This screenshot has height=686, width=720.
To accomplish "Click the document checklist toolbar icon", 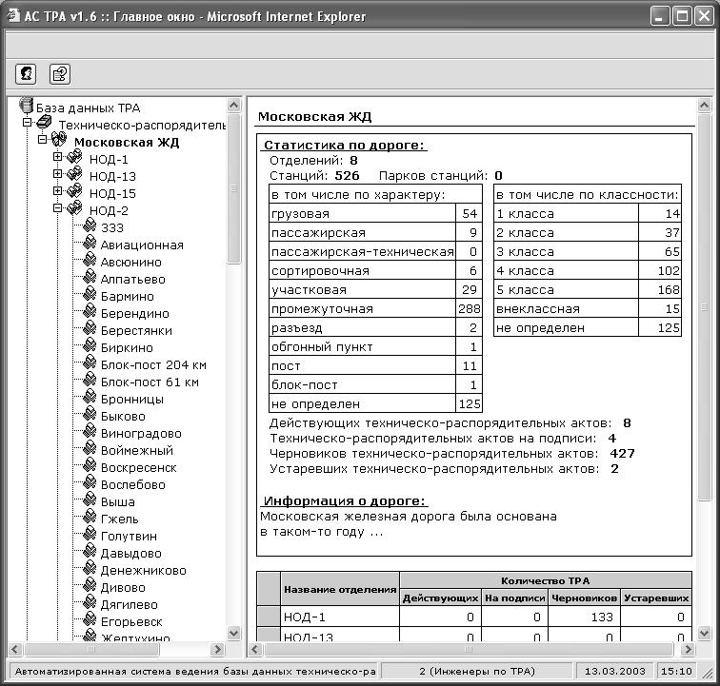I will (x=60, y=74).
